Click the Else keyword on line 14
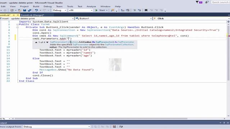230x129 pixels. click(36, 58)
